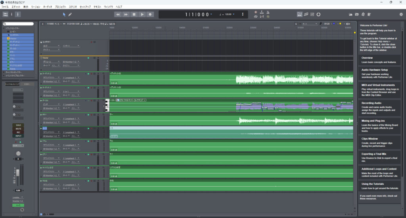The width and height of the screenshot is (406, 218).
Task: Click the channel strip volume fader
Action: (18, 172)
